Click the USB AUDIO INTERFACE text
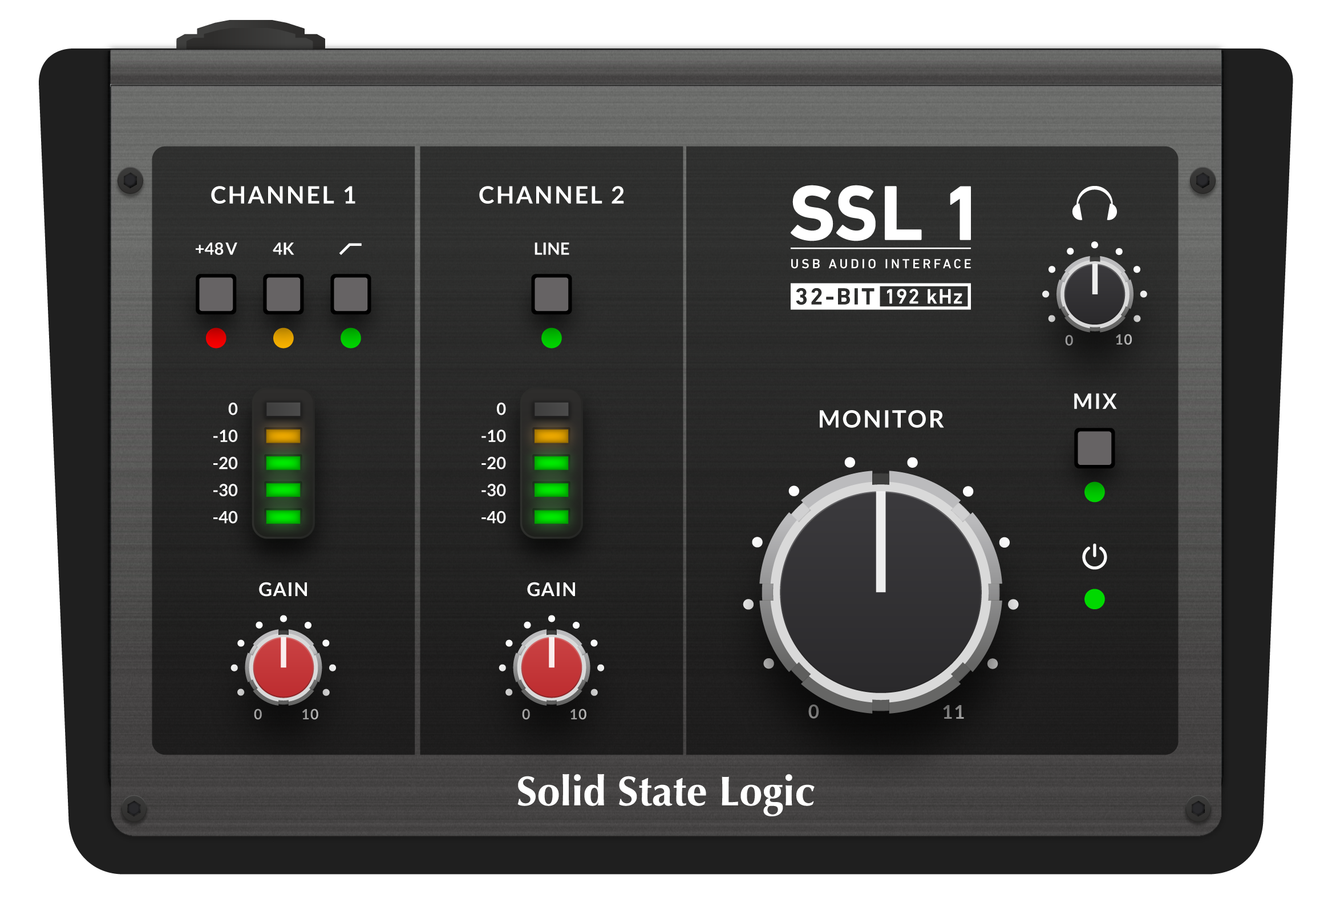Screen dimensions: 1340x907 [x=882, y=264]
